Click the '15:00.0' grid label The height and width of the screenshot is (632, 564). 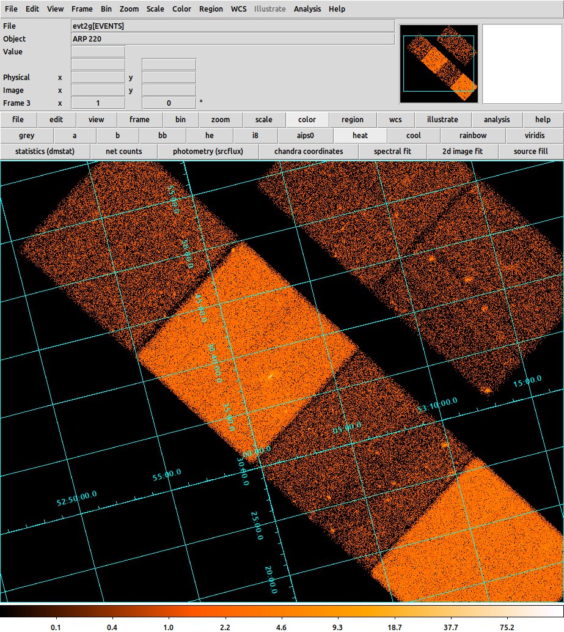(x=527, y=381)
